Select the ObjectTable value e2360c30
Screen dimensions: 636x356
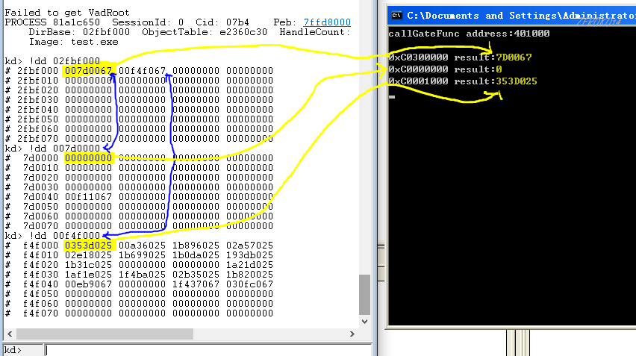(x=243, y=32)
